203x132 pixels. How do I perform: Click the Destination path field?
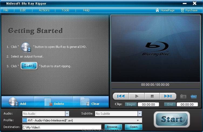[62, 127]
